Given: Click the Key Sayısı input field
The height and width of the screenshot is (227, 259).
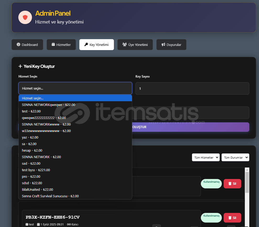Looking at the screenshot, I should (192, 88).
